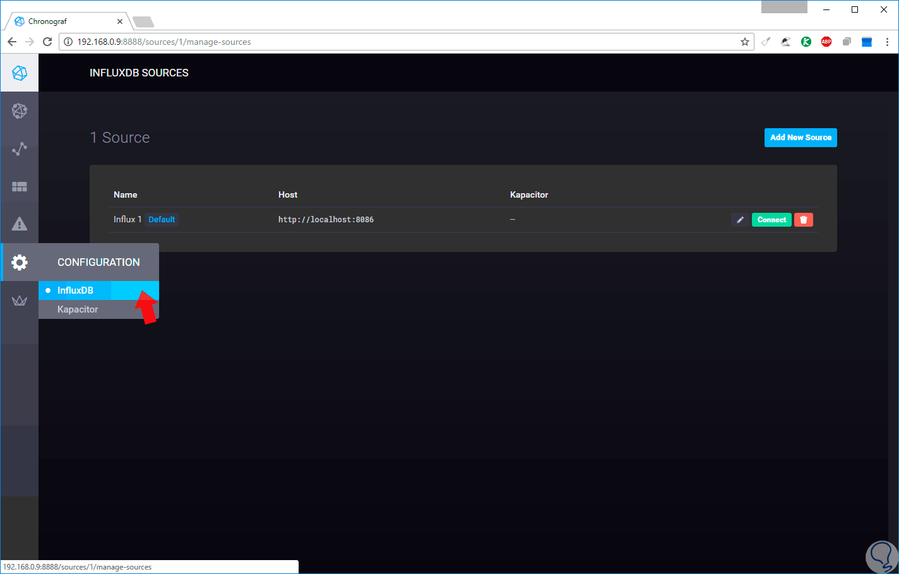Viewport: 899px width, 574px height.
Task: Click the Chronograf logo in the sidebar
Action: click(20, 73)
